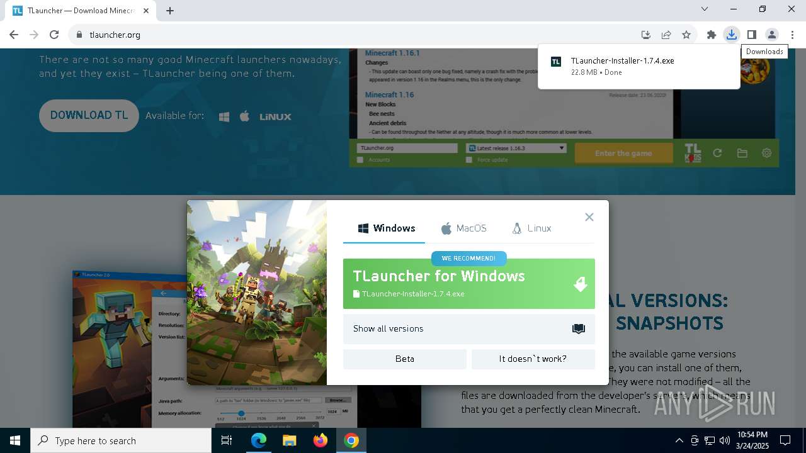
Task: Click the refresh icon in launcher preview
Action: pos(717,153)
